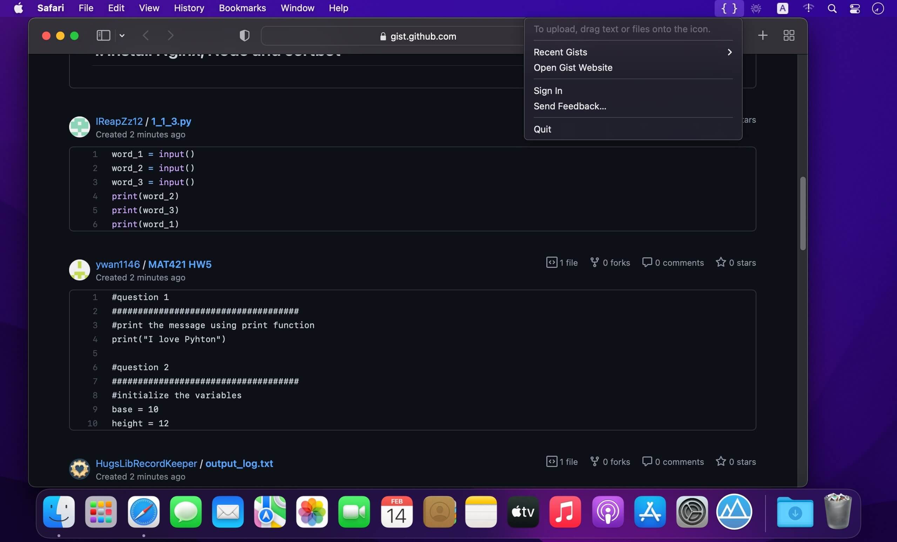
Task: Open the View menu in Safari
Action: pos(149,8)
